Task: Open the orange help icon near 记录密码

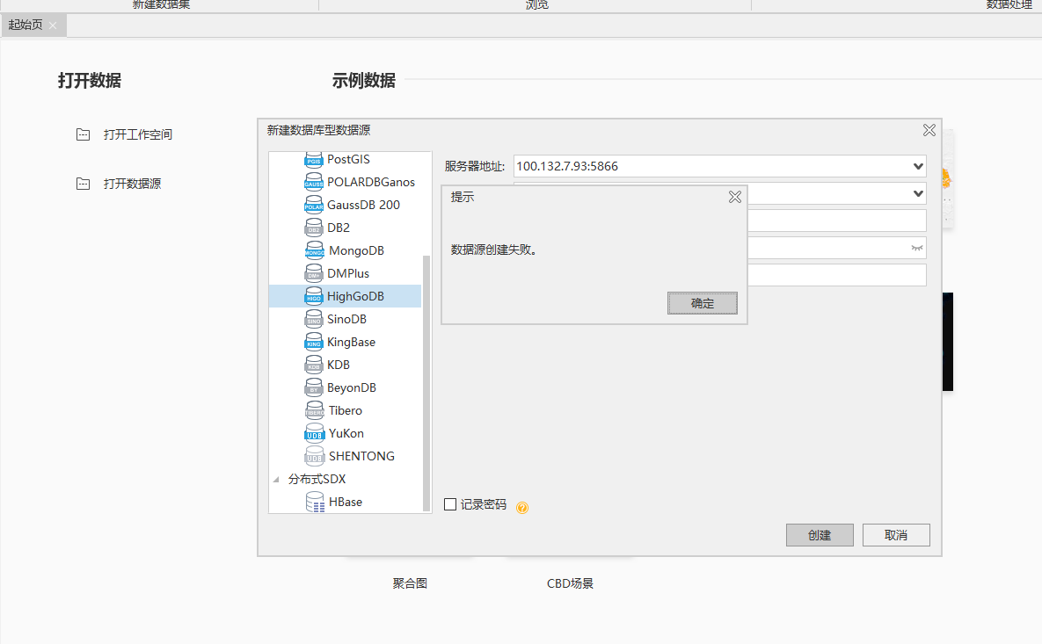Action: click(522, 508)
